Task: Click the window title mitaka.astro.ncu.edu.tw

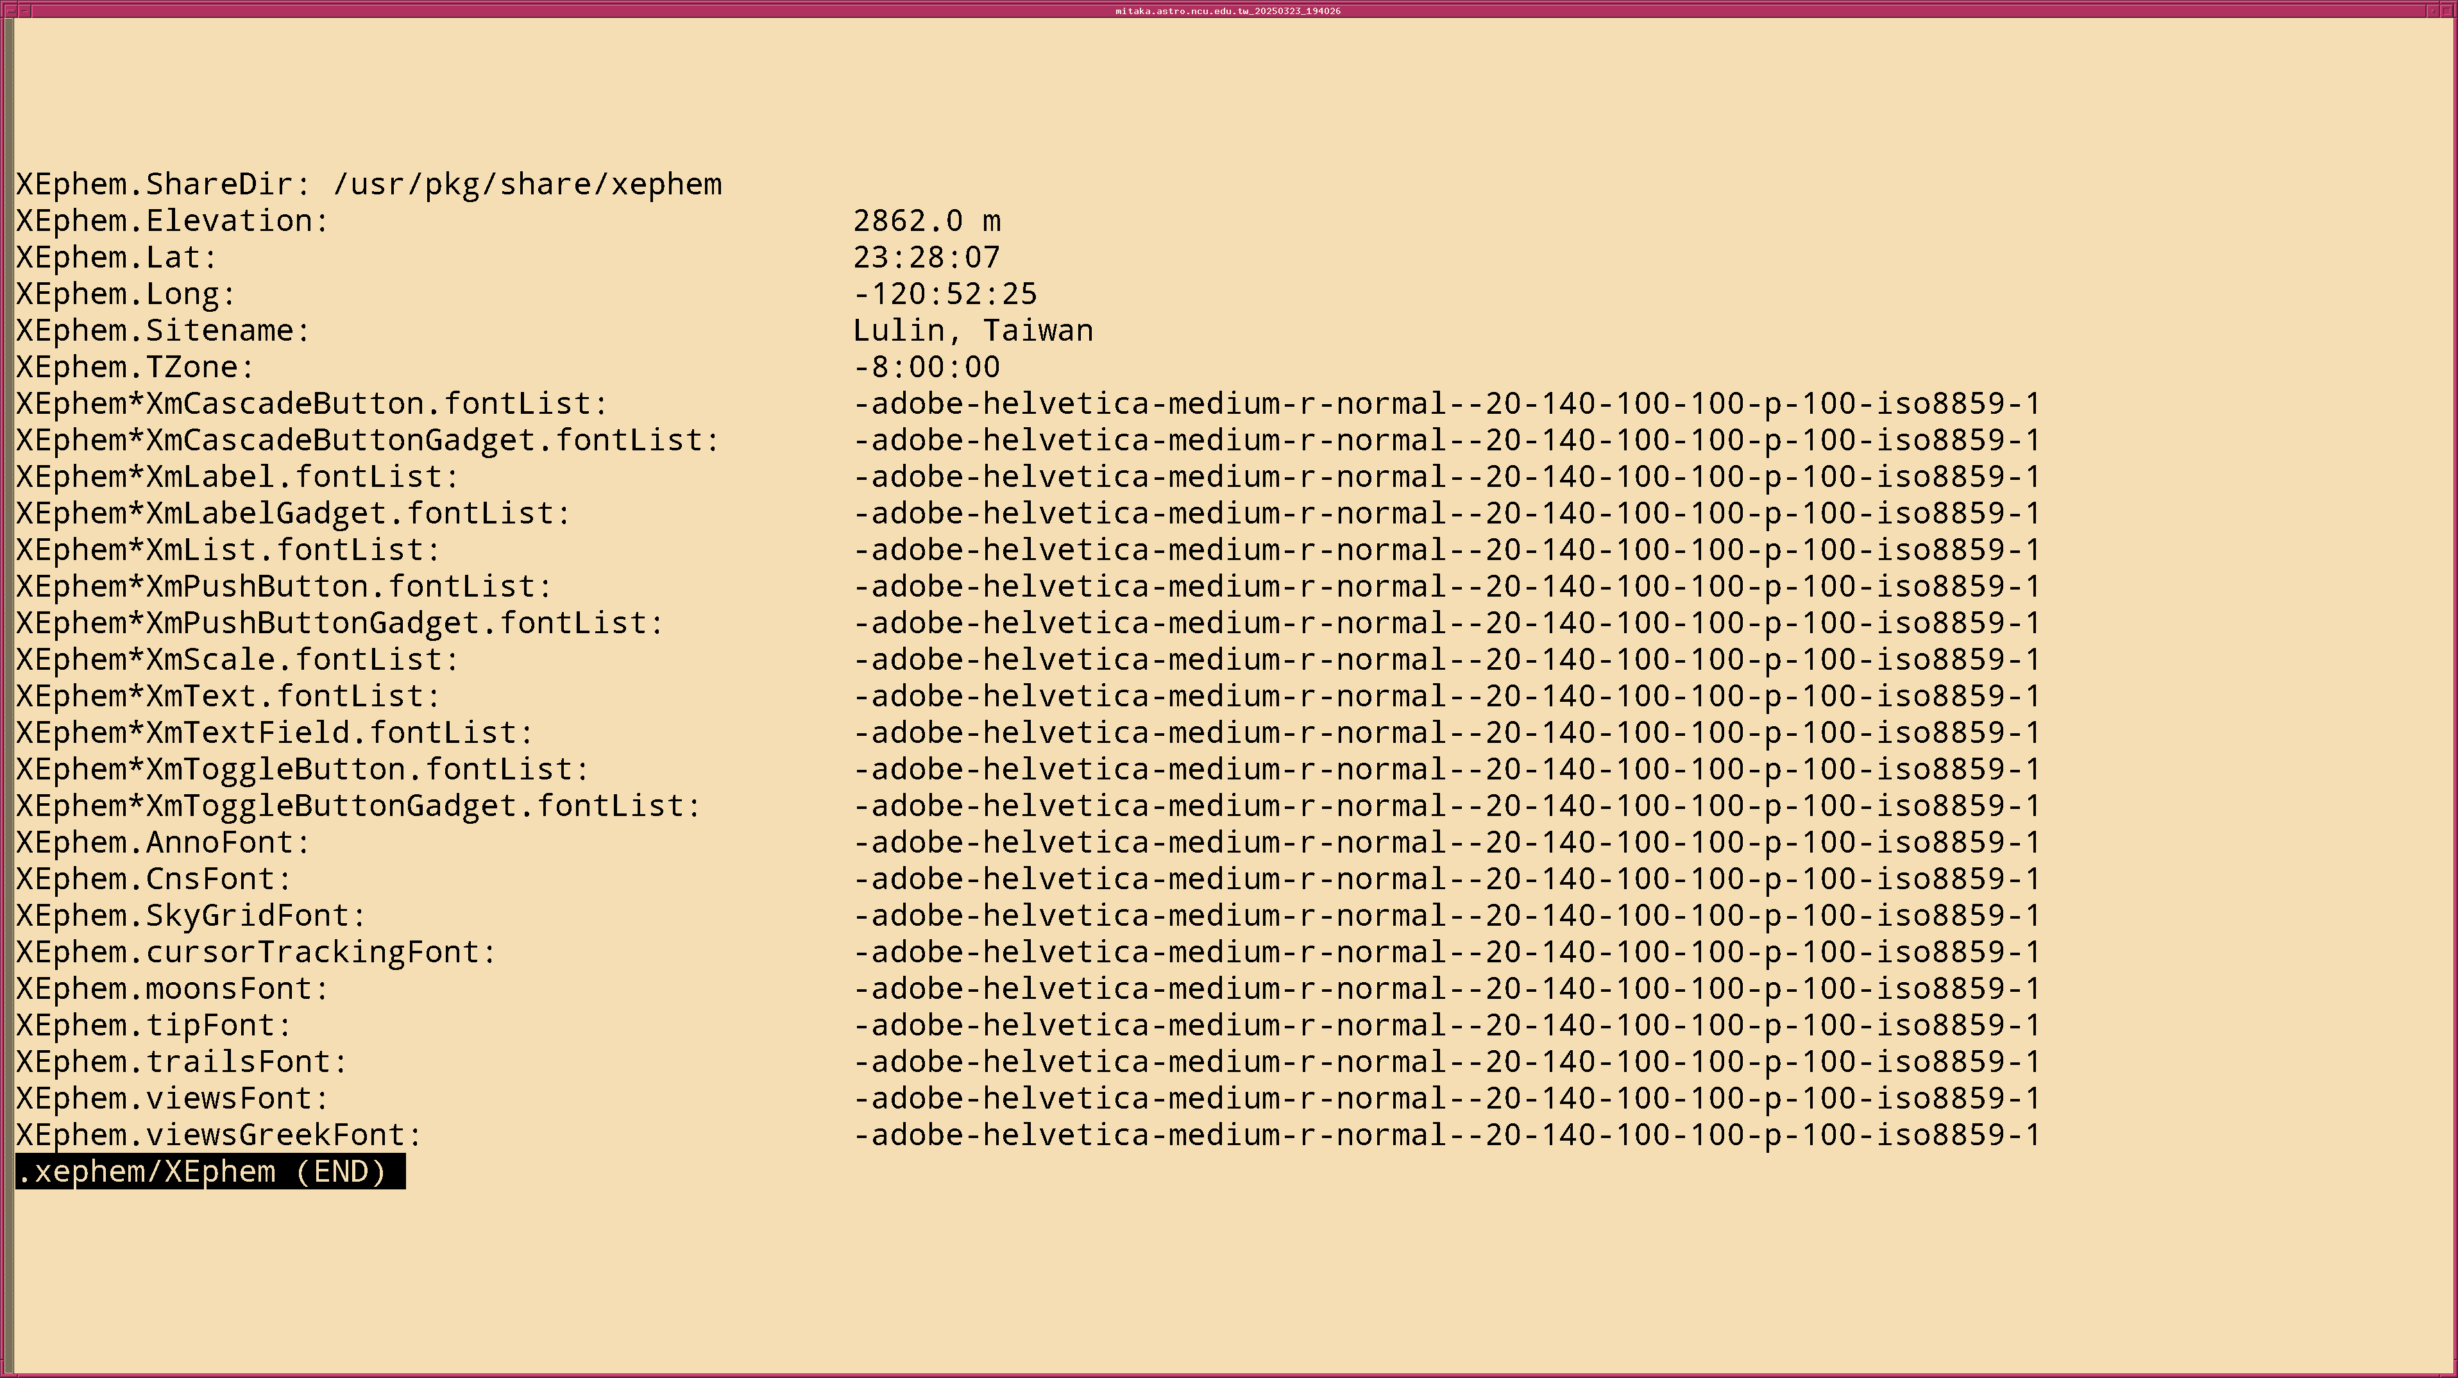Action: [1228, 10]
